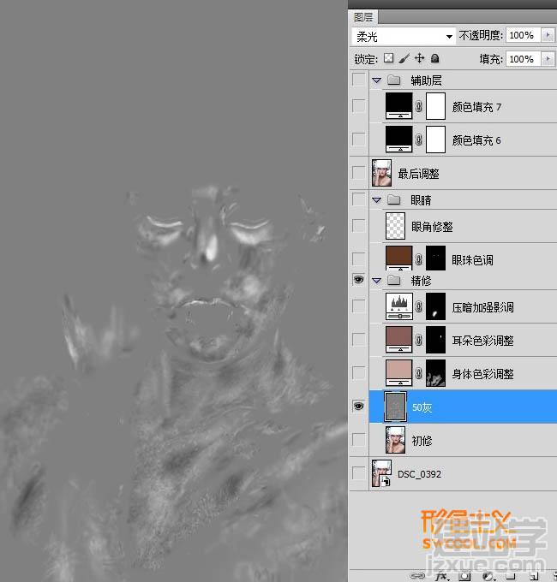
Task: Select the 最后调整 layer thumbnail
Action: (x=381, y=173)
